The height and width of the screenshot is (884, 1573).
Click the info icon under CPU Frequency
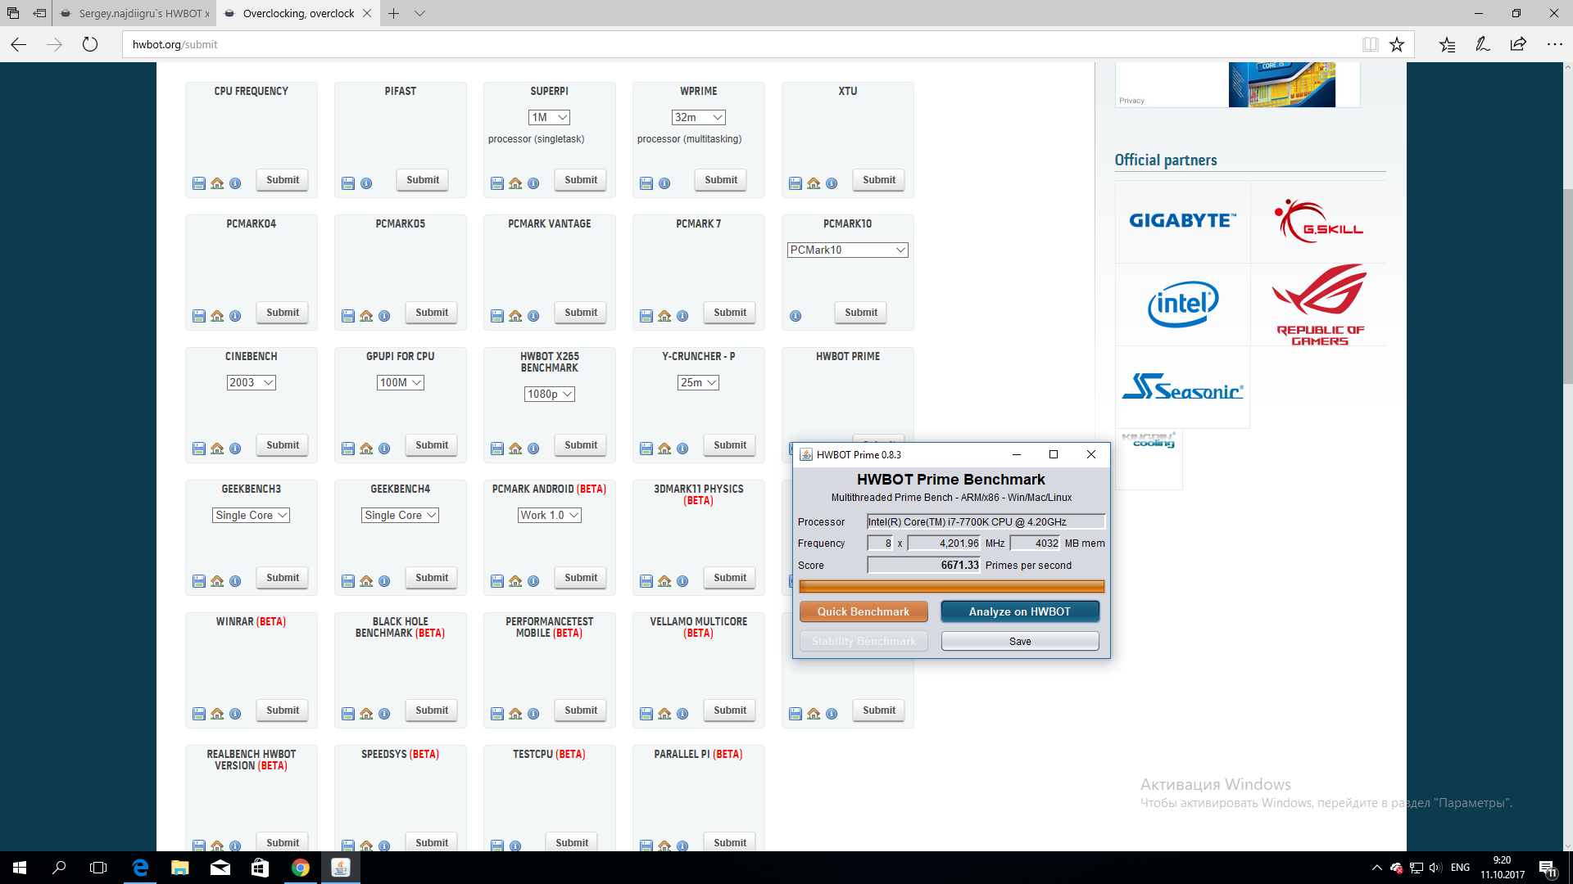click(x=235, y=183)
